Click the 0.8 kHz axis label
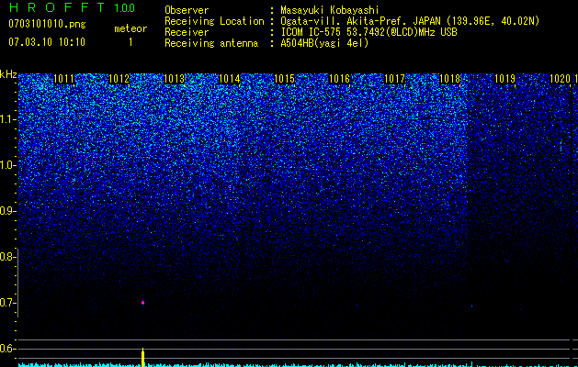The image size is (578, 367). point(8,257)
